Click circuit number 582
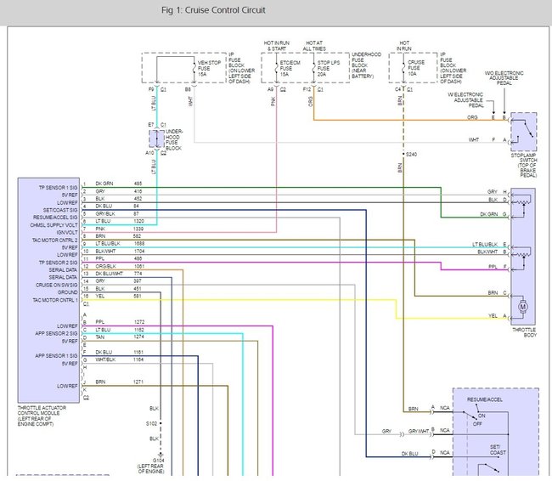This screenshot has width=552, height=481. [x=138, y=236]
